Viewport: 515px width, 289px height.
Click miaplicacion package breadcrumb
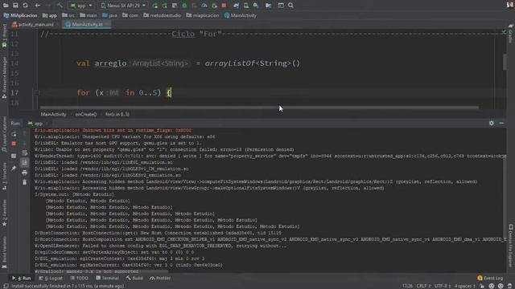[203, 15]
